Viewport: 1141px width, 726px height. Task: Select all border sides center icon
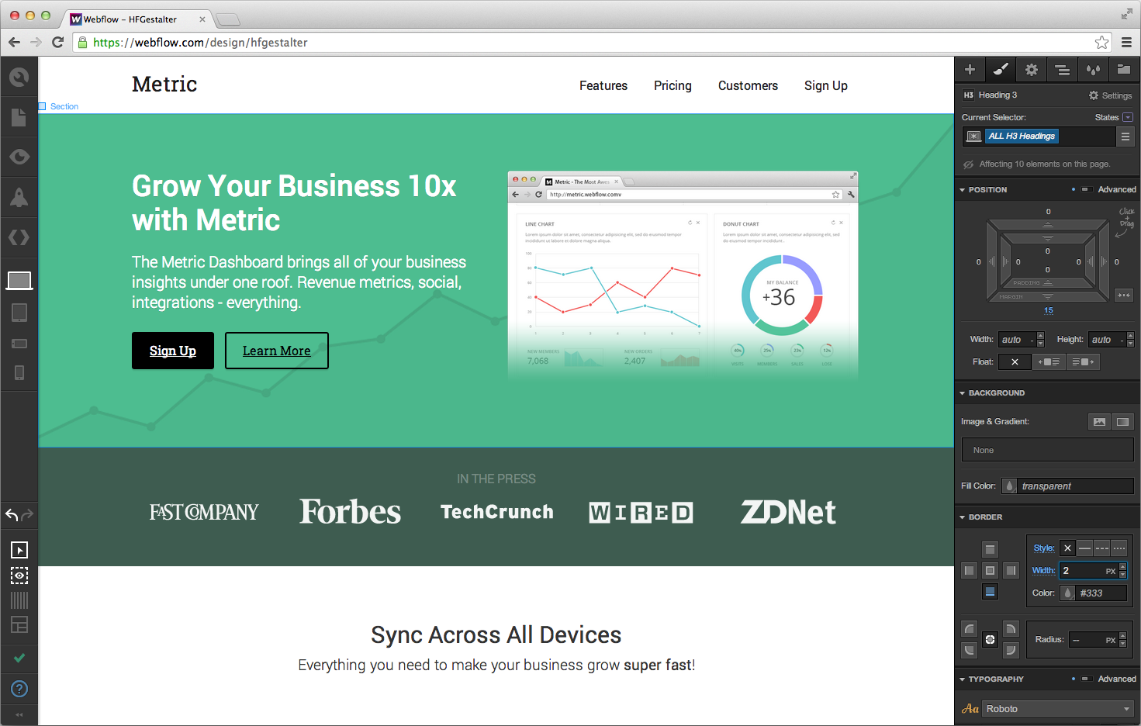(990, 570)
